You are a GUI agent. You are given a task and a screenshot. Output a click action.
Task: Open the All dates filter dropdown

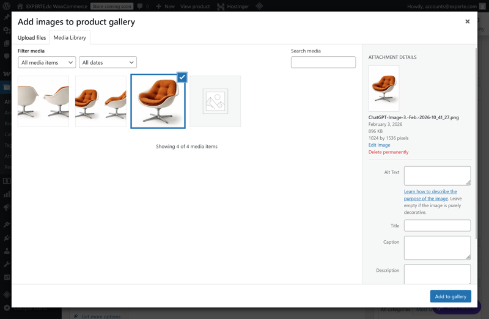pyautogui.click(x=108, y=62)
